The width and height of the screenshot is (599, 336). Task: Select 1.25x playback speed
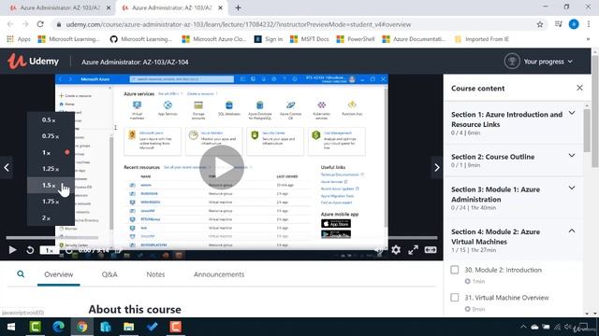click(x=51, y=169)
